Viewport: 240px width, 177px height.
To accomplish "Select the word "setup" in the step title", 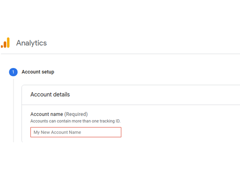I will coord(48,72).
